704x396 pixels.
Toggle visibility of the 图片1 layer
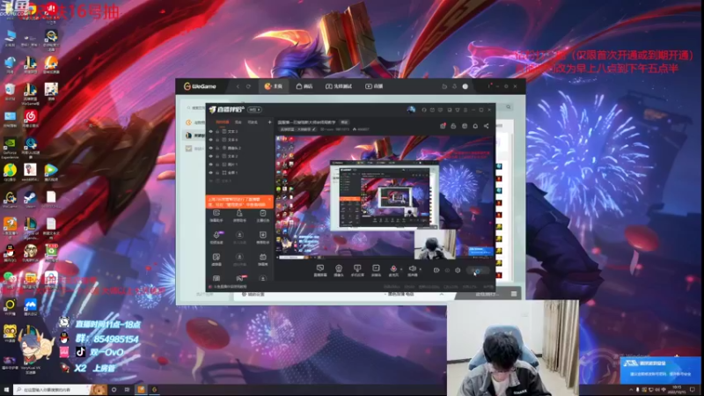tap(211, 165)
